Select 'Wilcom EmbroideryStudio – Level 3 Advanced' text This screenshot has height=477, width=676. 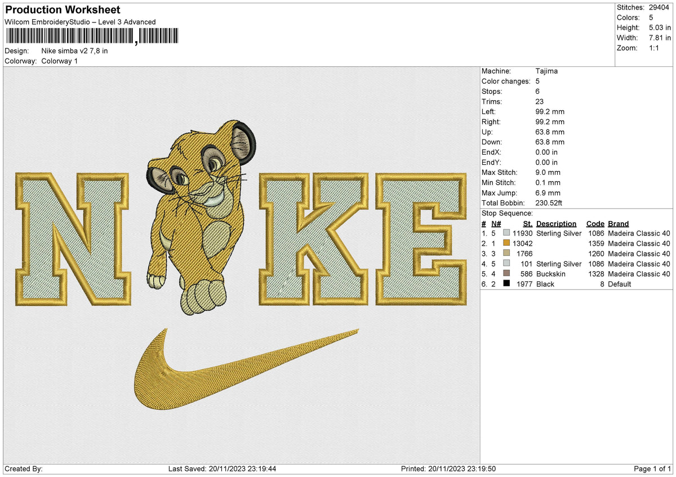[x=80, y=22]
